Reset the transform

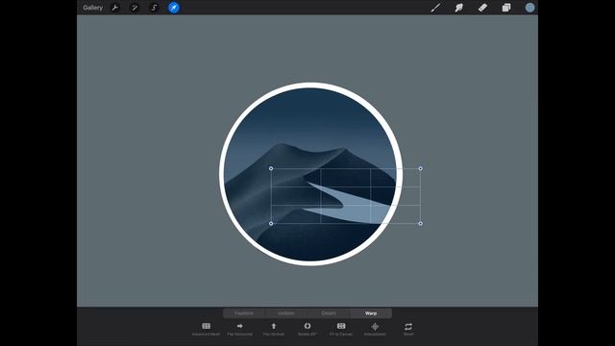pos(408,329)
